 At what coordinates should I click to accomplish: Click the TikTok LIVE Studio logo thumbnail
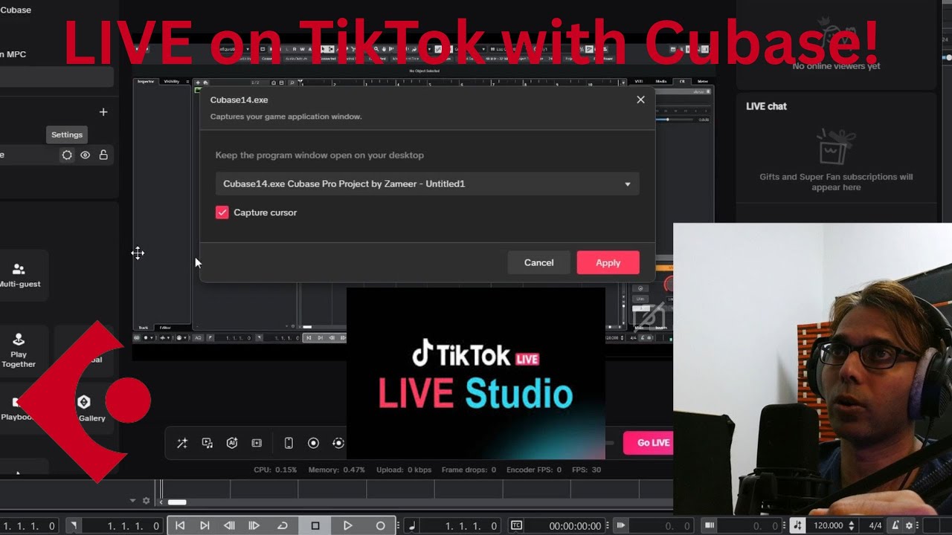click(476, 373)
